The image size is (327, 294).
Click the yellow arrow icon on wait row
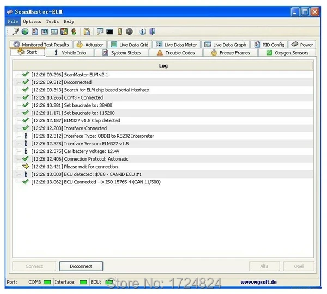point(26,166)
